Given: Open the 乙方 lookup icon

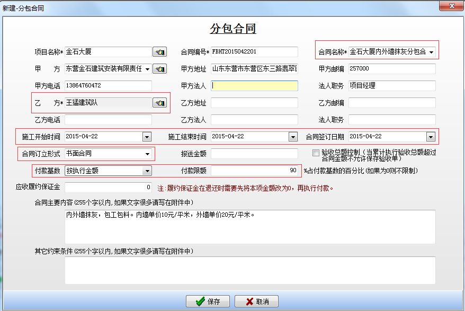Looking at the screenshot, I should coord(159,103).
